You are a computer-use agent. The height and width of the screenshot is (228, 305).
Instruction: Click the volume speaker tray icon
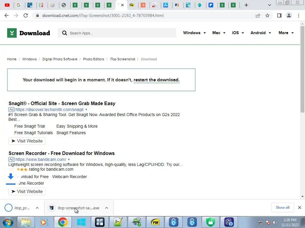coord(275,222)
